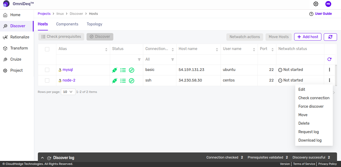Select Move in the context menu
This screenshot has height=167, width=341.
point(314,115)
